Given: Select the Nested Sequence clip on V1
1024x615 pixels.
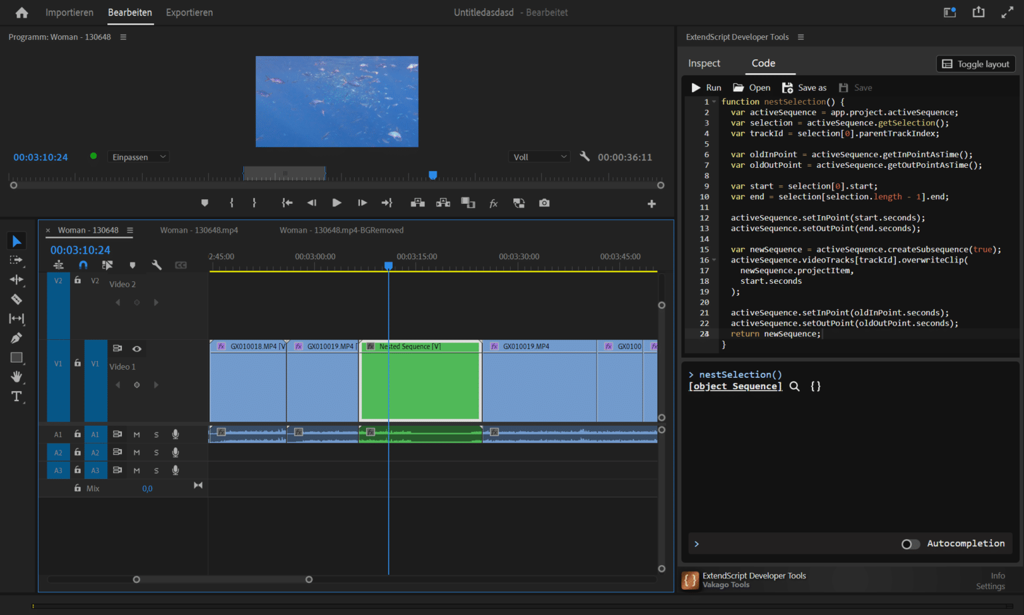Looking at the screenshot, I should tap(419, 381).
